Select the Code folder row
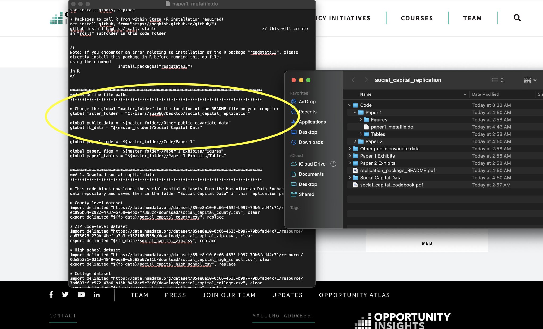The image size is (543, 329). tap(445, 105)
